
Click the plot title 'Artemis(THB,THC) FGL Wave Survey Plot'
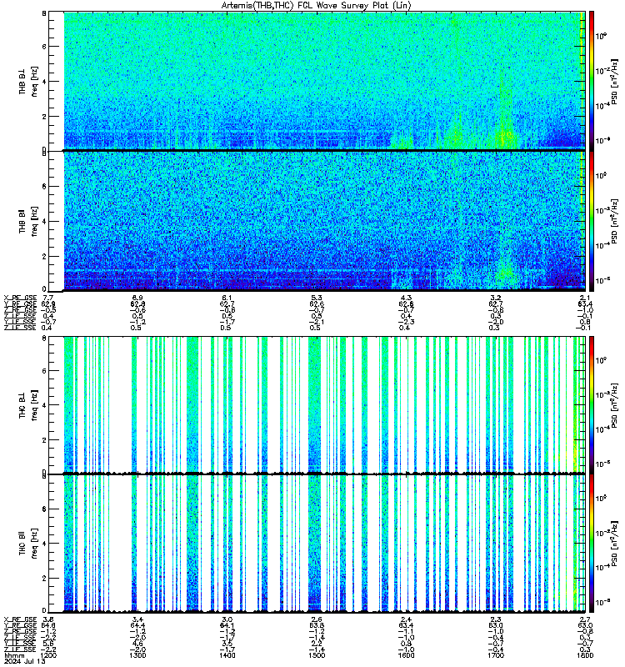tap(316, 5)
